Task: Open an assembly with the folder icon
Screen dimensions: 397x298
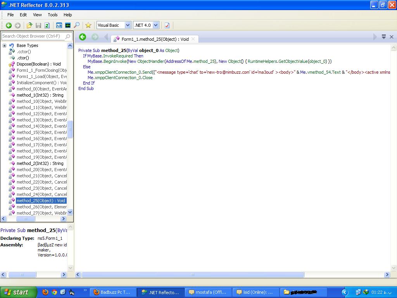Action: click(x=29, y=25)
